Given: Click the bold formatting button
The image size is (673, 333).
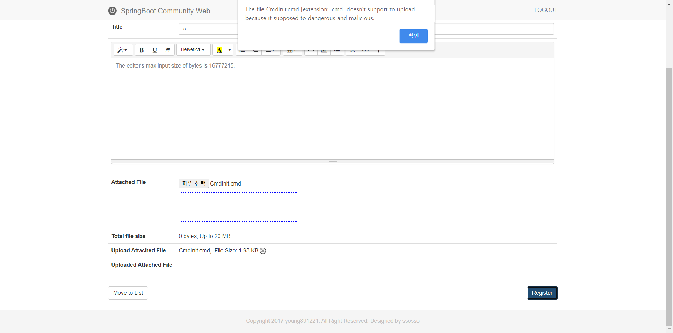Looking at the screenshot, I should (x=141, y=50).
